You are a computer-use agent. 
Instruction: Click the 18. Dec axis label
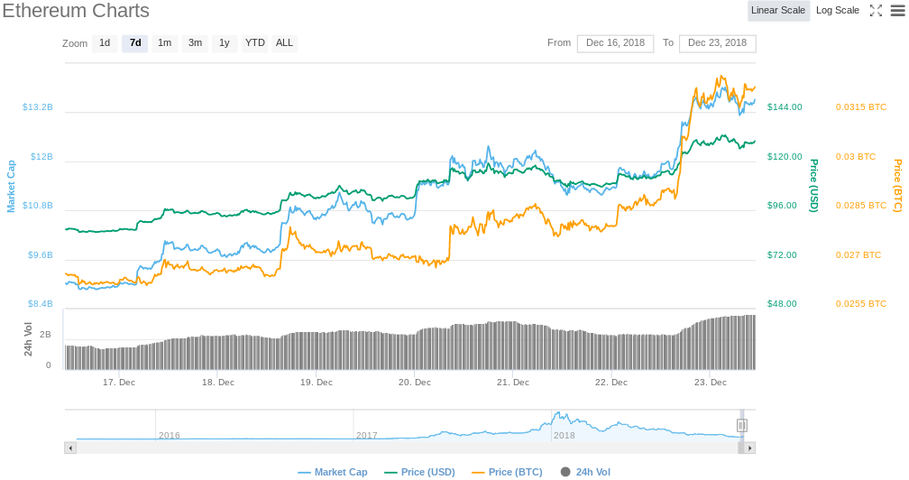(218, 383)
